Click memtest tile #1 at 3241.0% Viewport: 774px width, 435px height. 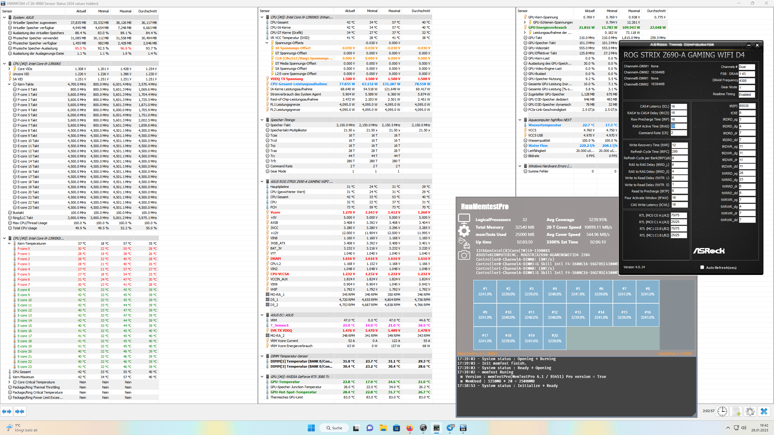485,292
